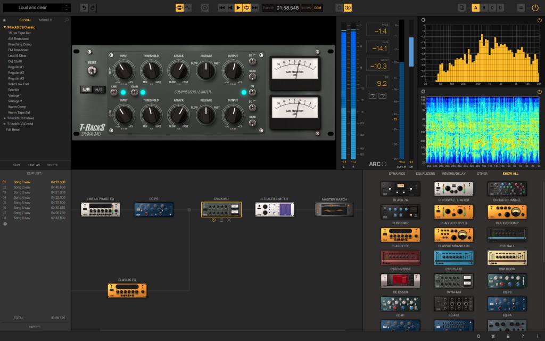Flip the GANG toggle switch
545x341 pixels.
[135, 92]
